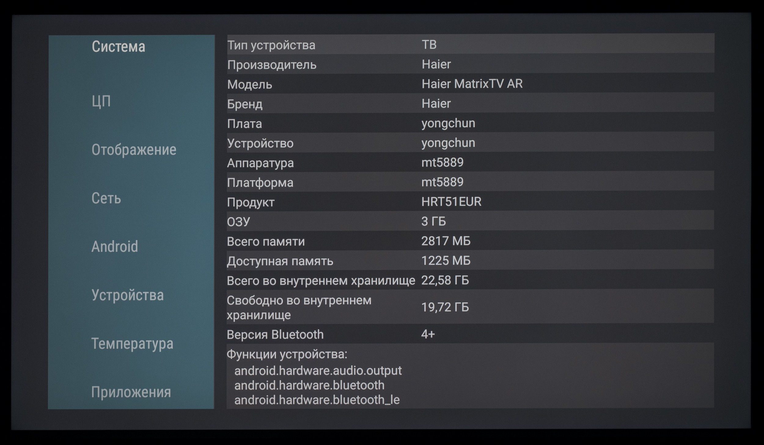Click the Всего памяти row
The height and width of the screenshot is (445, 764).
pyautogui.click(x=470, y=241)
